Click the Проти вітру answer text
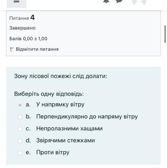Image resolution: width=167 pixels, height=168 pixels. coord(53,152)
